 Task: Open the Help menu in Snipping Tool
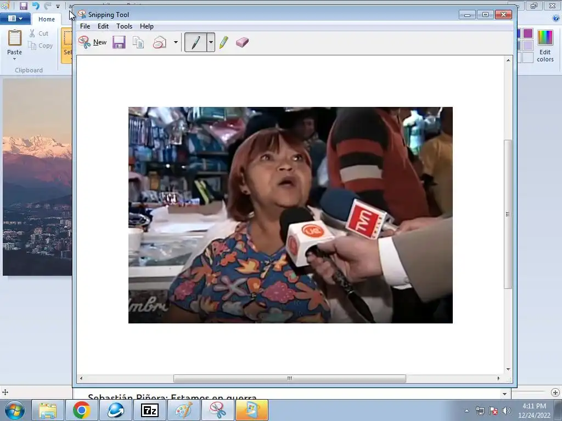point(147,26)
